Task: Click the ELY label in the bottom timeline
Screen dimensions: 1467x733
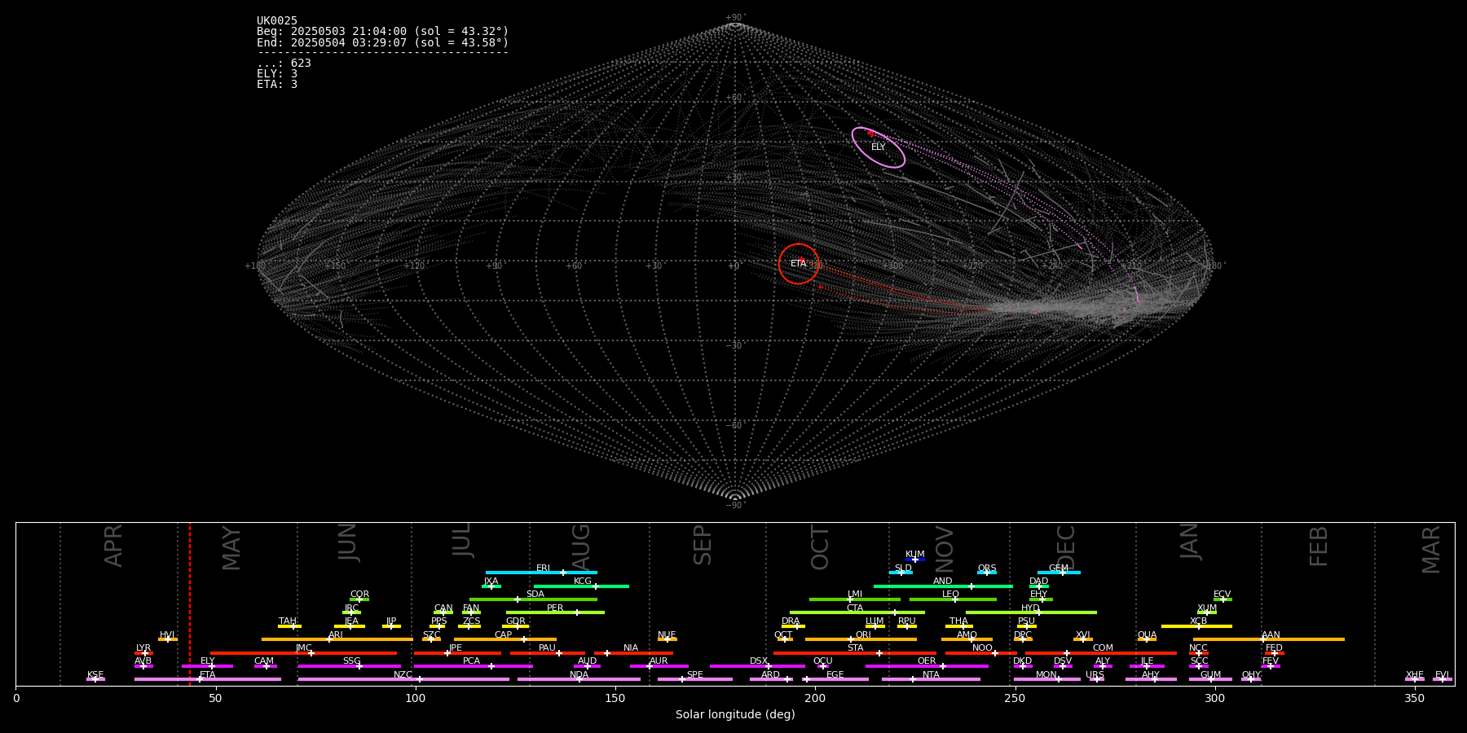Action: [x=208, y=661]
